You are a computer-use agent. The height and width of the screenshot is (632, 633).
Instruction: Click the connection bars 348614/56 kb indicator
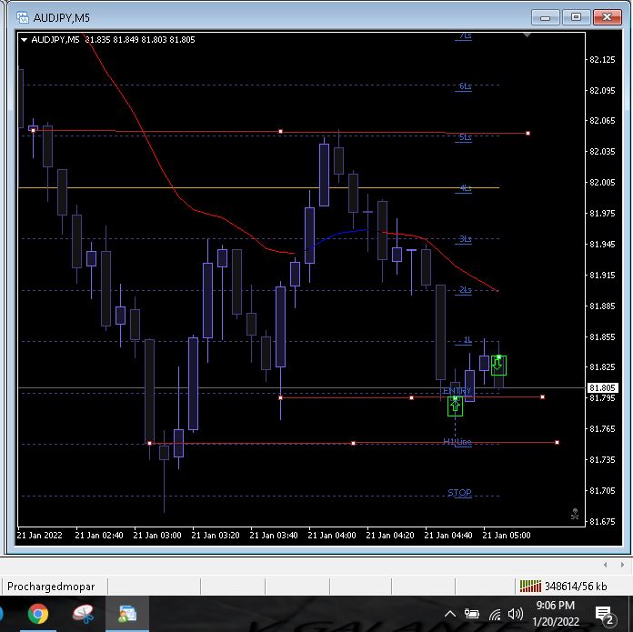(x=563, y=586)
